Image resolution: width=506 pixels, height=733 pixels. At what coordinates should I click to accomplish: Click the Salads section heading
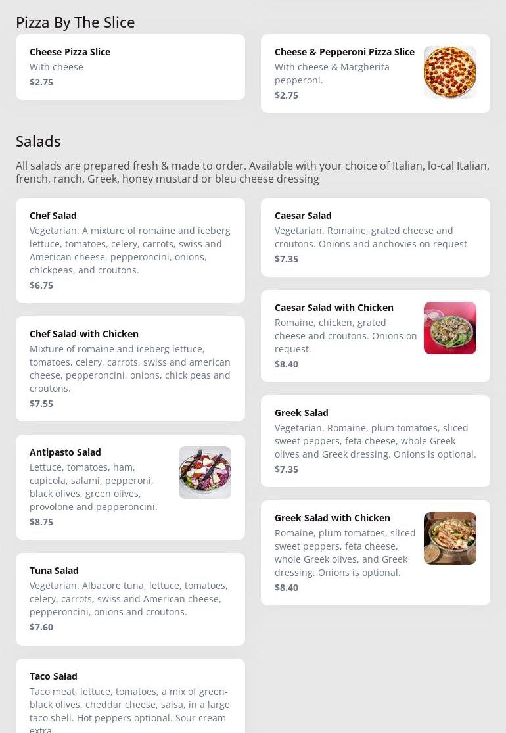pyautogui.click(x=38, y=141)
